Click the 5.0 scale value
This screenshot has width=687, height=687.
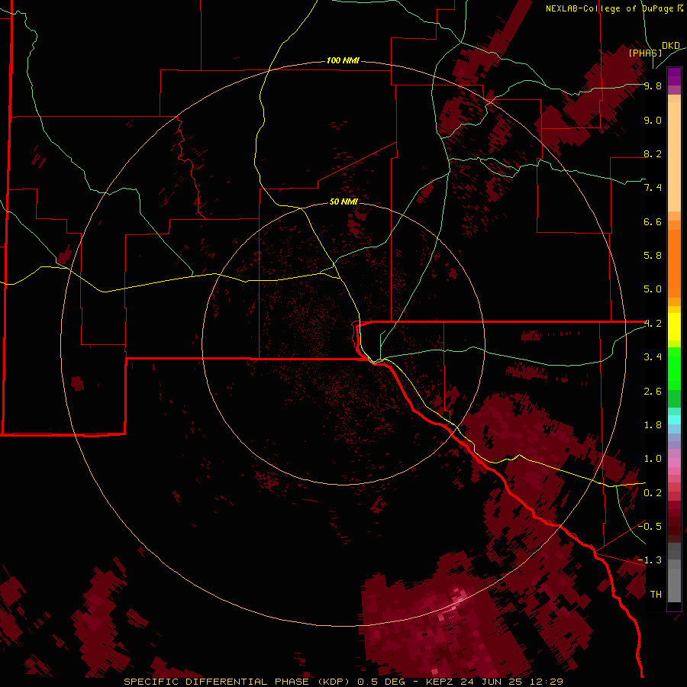(653, 289)
